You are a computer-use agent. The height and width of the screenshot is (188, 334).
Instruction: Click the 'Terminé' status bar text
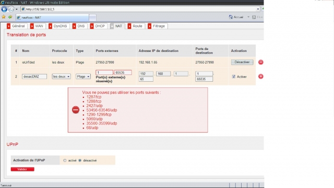[x=6, y=185]
